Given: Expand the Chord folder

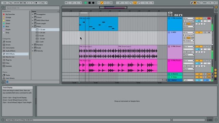Looking at the screenshot, I should point(33,17).
